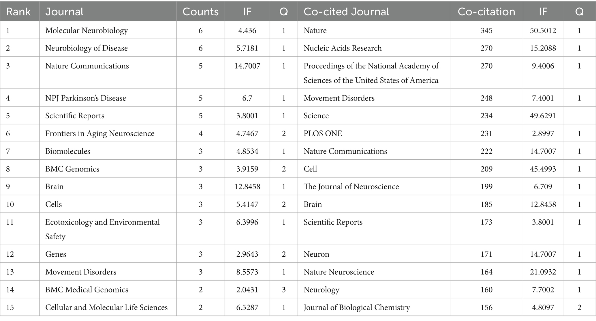Click impact factor 9.4006
596x321 pixels.
tap(543, 66)
